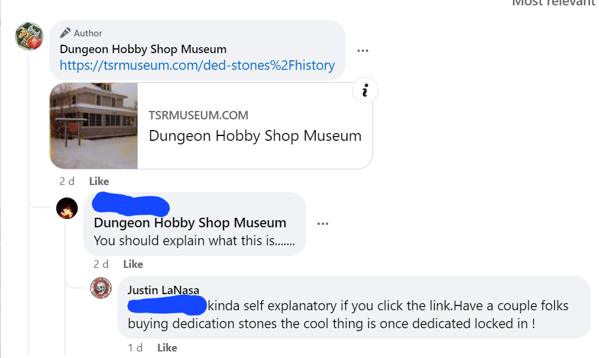599x358 pixels.
Task: Open the tsrmuseum.com/ded-stones link
Action: [x=197, y=65]
